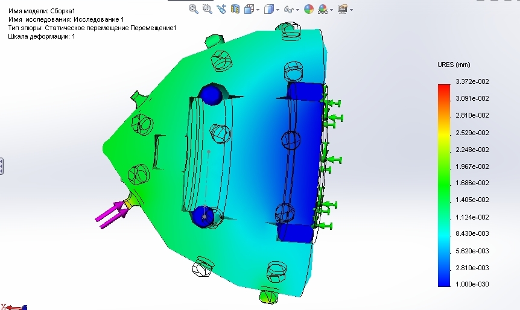The width and height of the screenshot is (520, 310).
Task: Activate the Section View tool
Action: [235, 9]
